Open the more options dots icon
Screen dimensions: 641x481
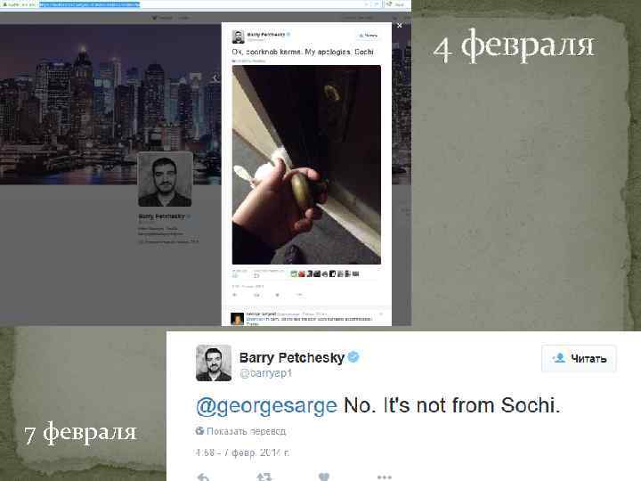(385, 477)
